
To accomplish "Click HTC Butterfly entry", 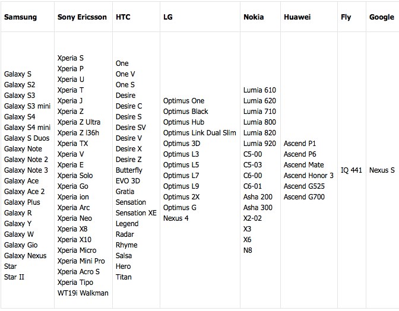I will 129,170.
